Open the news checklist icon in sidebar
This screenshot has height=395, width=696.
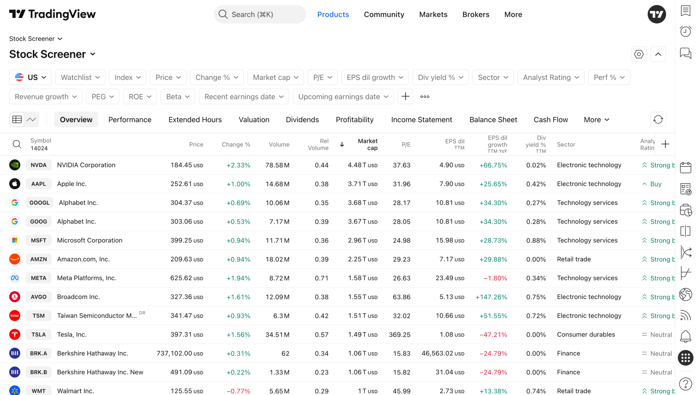click(x=685, y=189)
